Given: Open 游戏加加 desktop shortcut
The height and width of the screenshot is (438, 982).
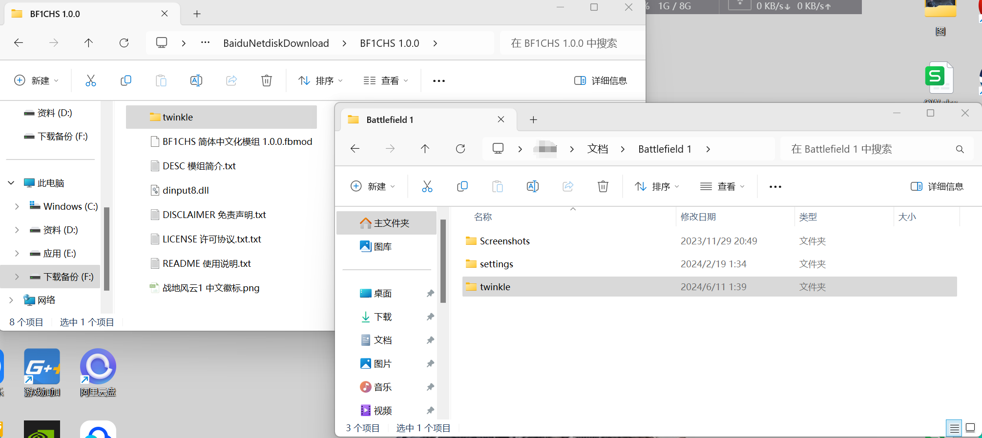Looking at the screenshot, I should tap(42, 372).
